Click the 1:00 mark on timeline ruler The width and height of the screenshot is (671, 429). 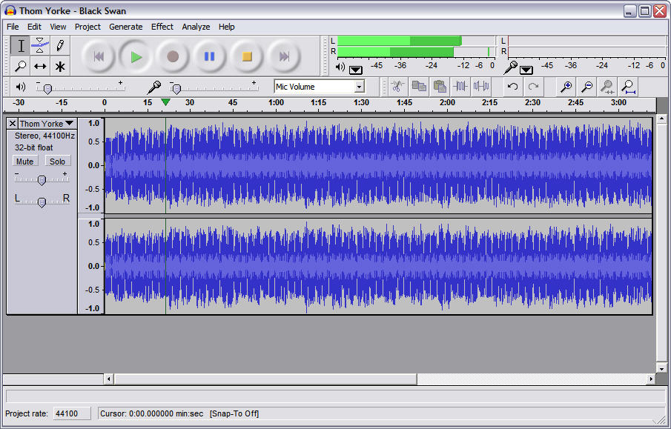click(x=276, y=103)
